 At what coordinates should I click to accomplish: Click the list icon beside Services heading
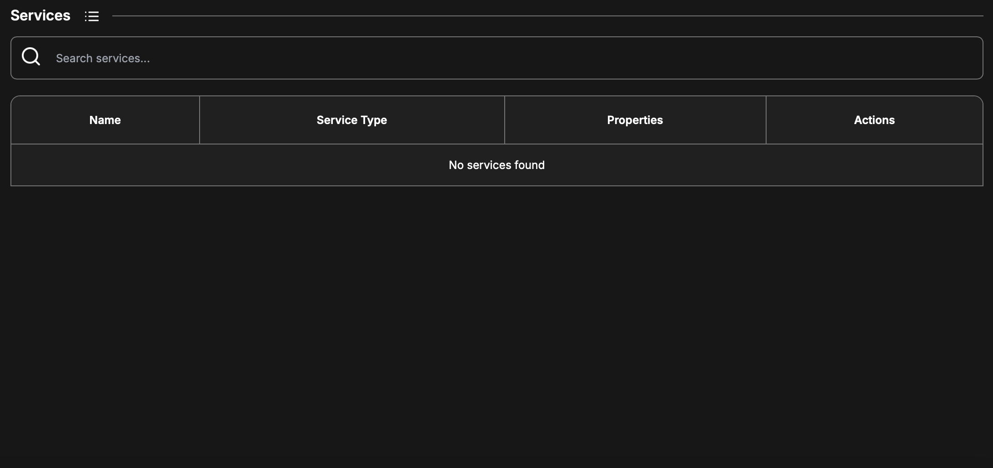[91, 16]
